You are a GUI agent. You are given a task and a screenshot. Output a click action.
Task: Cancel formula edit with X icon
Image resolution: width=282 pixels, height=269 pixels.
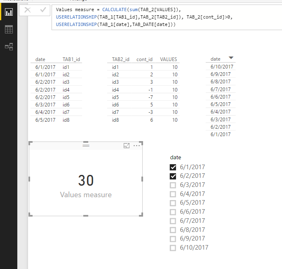tap(28, 10)
